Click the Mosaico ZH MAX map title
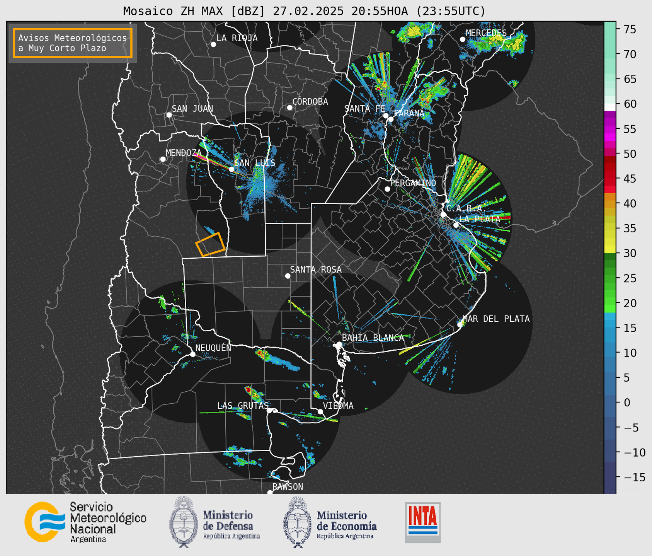 pos(304,11)
